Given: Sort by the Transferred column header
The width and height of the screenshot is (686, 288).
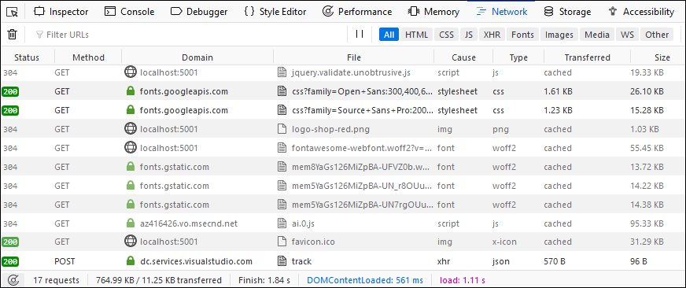Looking at the screenshot, I should tap(587, 57).
